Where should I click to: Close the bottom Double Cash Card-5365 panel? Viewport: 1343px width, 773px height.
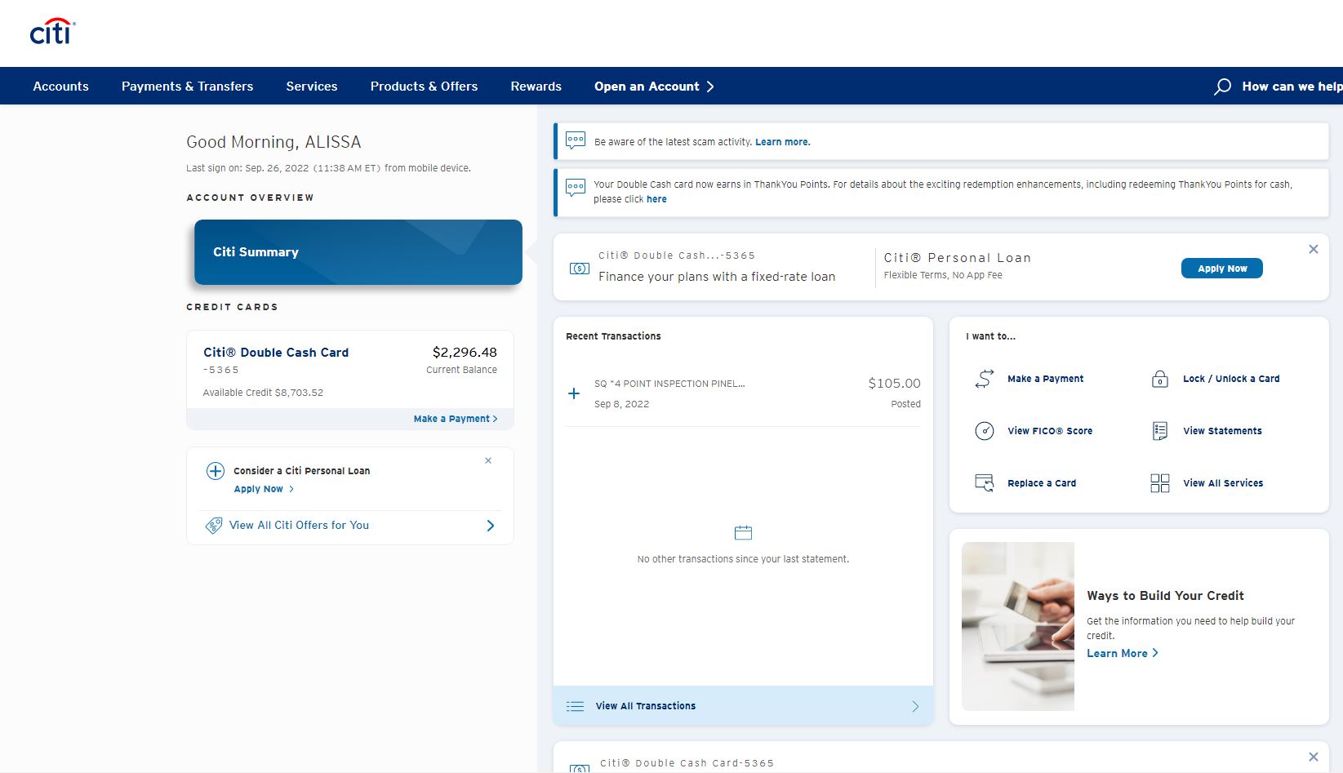(1314, 757)
